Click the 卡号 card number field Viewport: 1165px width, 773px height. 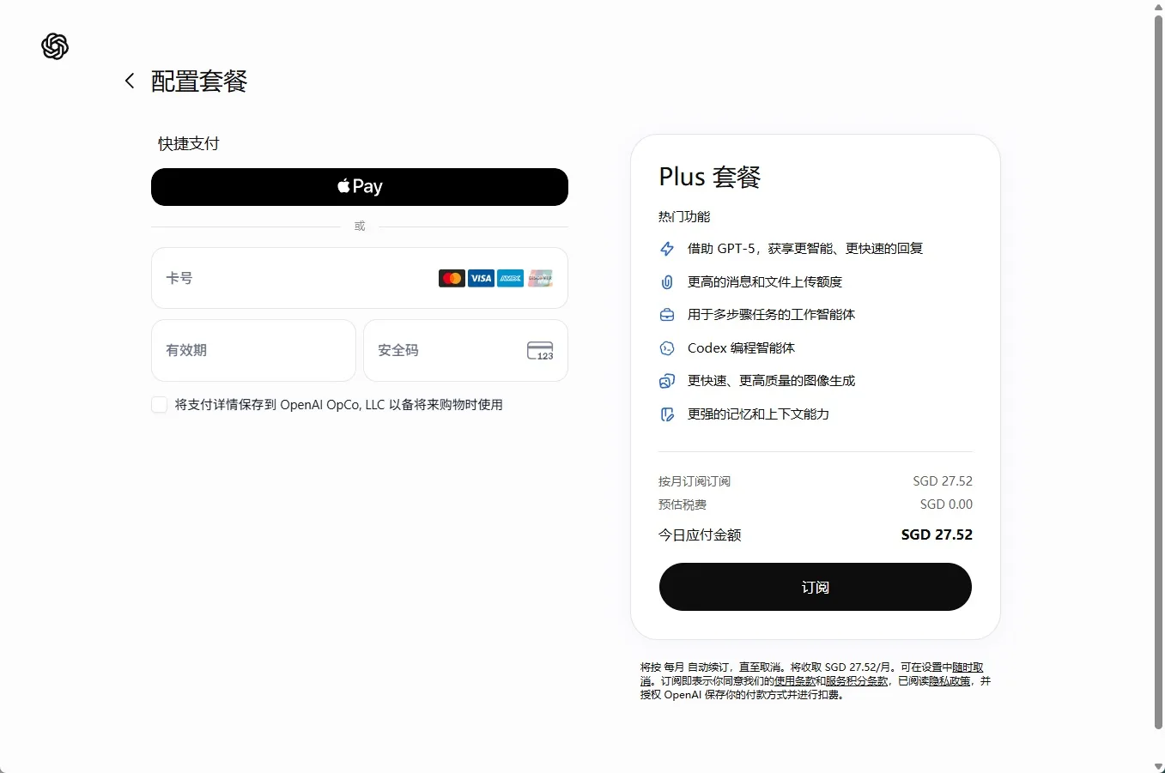[360, 278]
